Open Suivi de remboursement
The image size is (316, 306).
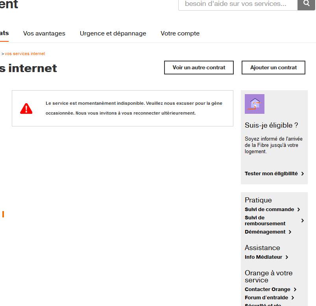click(264, 221)
